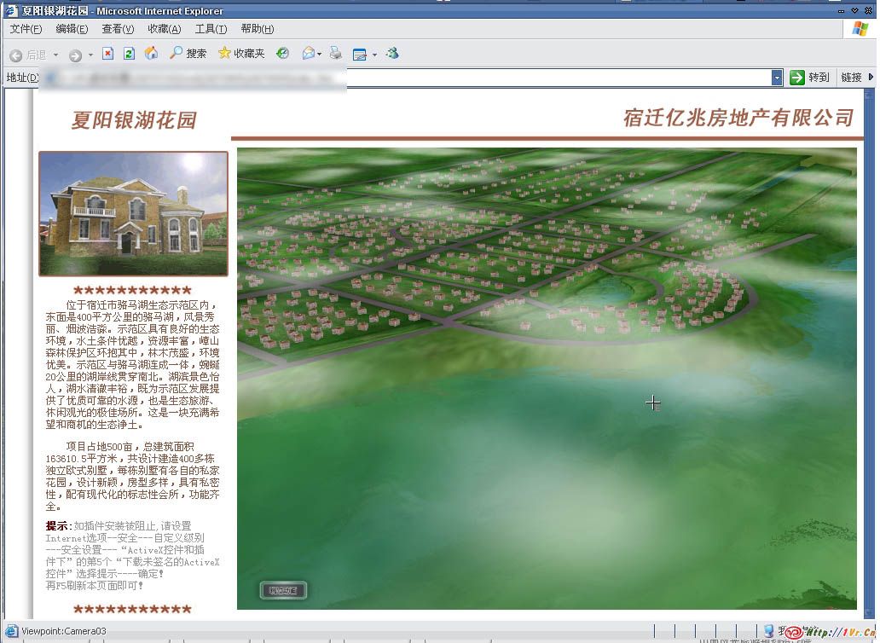Open the 文件(F) menu
Screen dimensions: 880x643
(x=26, y=29)
